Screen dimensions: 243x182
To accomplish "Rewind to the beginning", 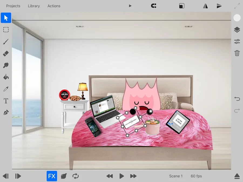I will (x=110, y=176).
